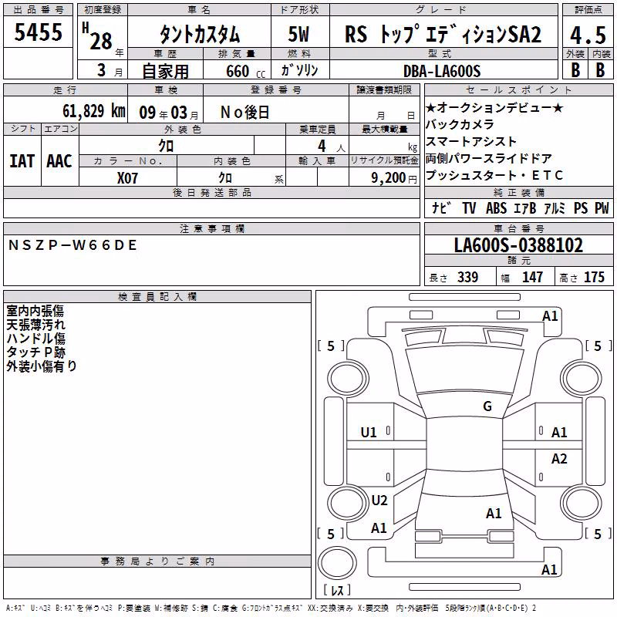Image resolution: width=617 pixels, height=617 pixels.
Task: Select 出品番号 header label
Action: coord(38,10)
